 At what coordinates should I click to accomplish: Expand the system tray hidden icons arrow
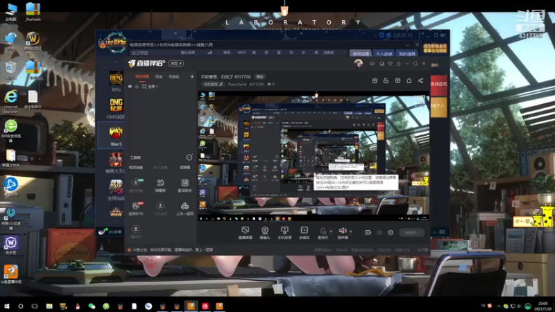click(499, 306)
